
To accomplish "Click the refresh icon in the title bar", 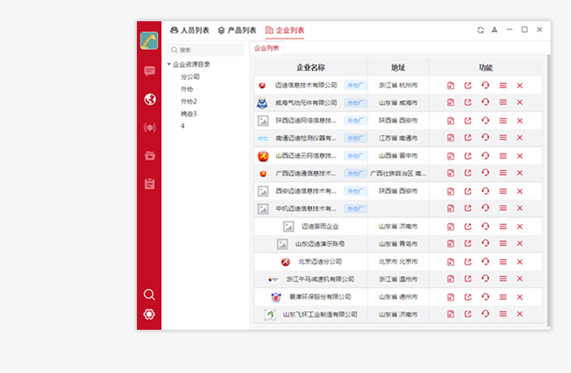I will coord(481,30).
